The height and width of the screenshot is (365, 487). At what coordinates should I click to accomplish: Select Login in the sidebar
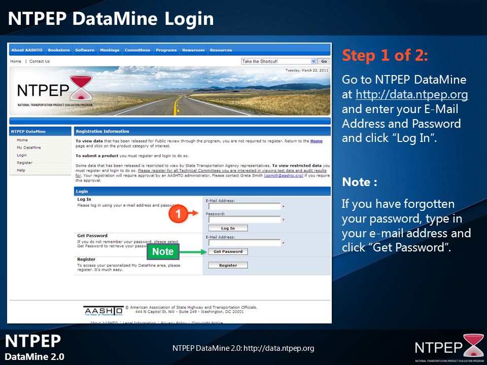point(22,155)
